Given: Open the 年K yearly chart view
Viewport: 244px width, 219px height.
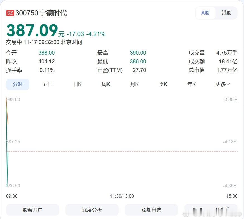Looking at the screenshot, I should [x=192, y=84].
